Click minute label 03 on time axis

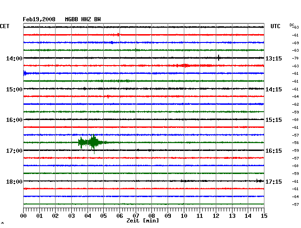71,216
